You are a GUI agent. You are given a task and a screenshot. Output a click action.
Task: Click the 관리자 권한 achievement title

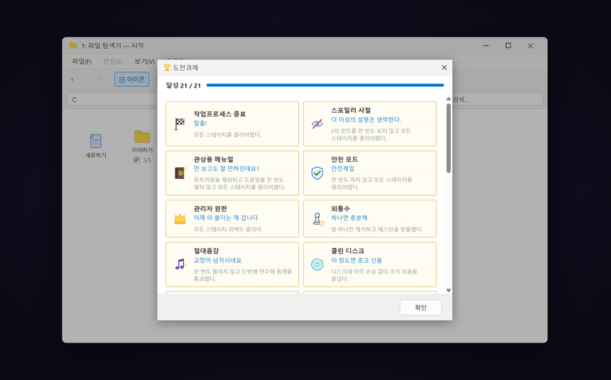211,208
